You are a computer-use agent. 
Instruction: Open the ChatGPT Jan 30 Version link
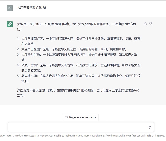pyautogui.click(x=11, y=136)
